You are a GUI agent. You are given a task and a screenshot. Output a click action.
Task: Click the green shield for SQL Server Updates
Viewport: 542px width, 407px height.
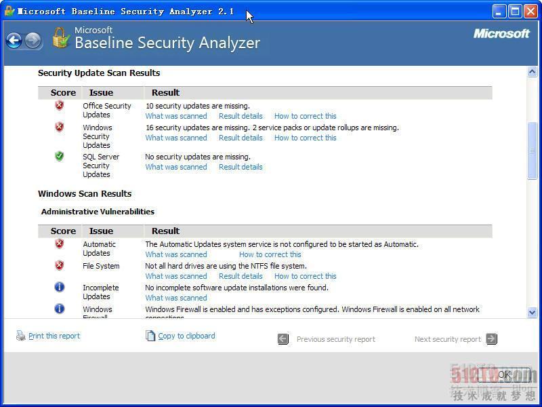pyautogui.click(x=60, y=157)
